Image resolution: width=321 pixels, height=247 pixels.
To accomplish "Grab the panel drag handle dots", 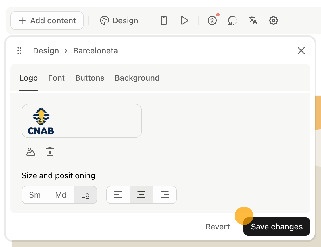I will tap(19, 51).
